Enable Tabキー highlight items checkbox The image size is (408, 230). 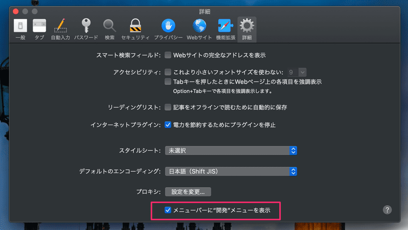pos(168,82)
